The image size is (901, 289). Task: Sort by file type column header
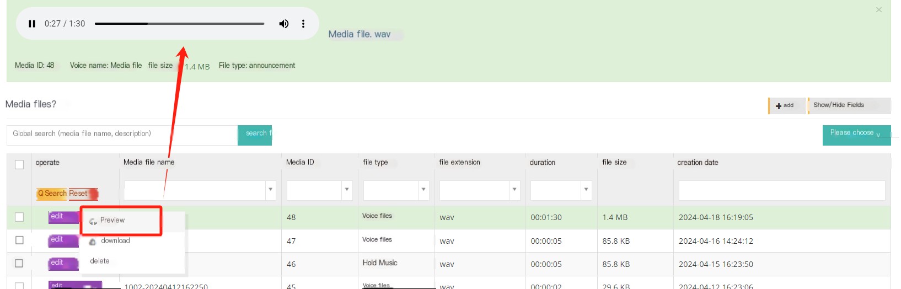[376, 162]
